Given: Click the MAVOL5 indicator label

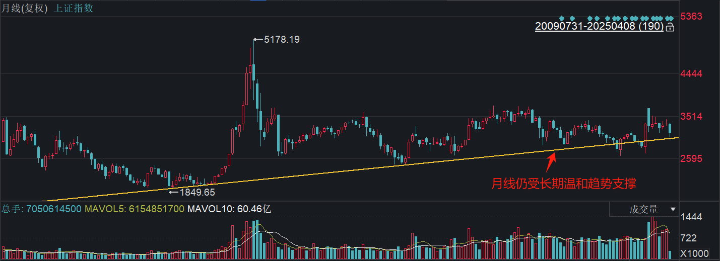Looking at the screenshot, I should click(x=135, y=209).
